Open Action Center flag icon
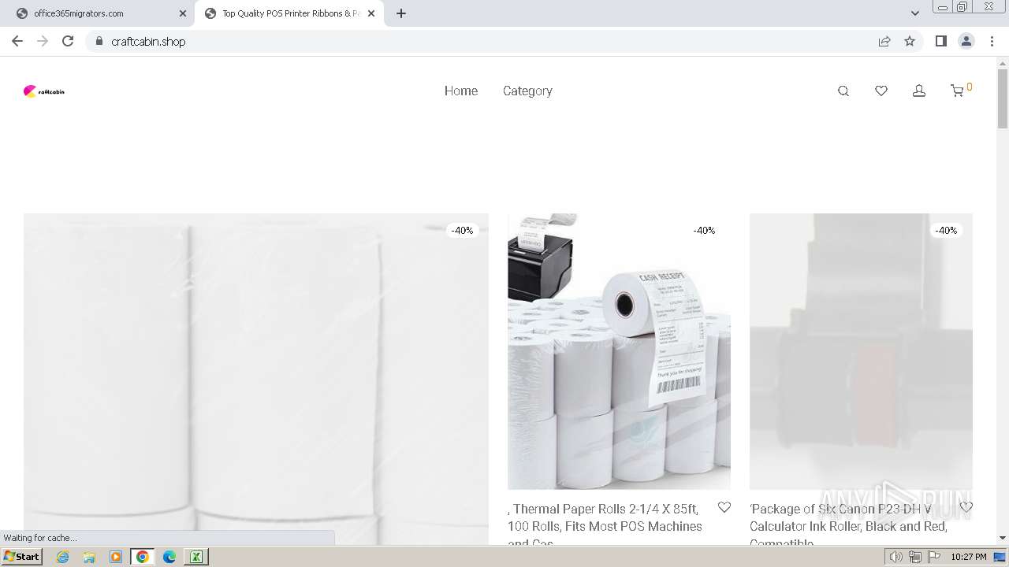This screenshot has width=1009, height=567. 934,557
